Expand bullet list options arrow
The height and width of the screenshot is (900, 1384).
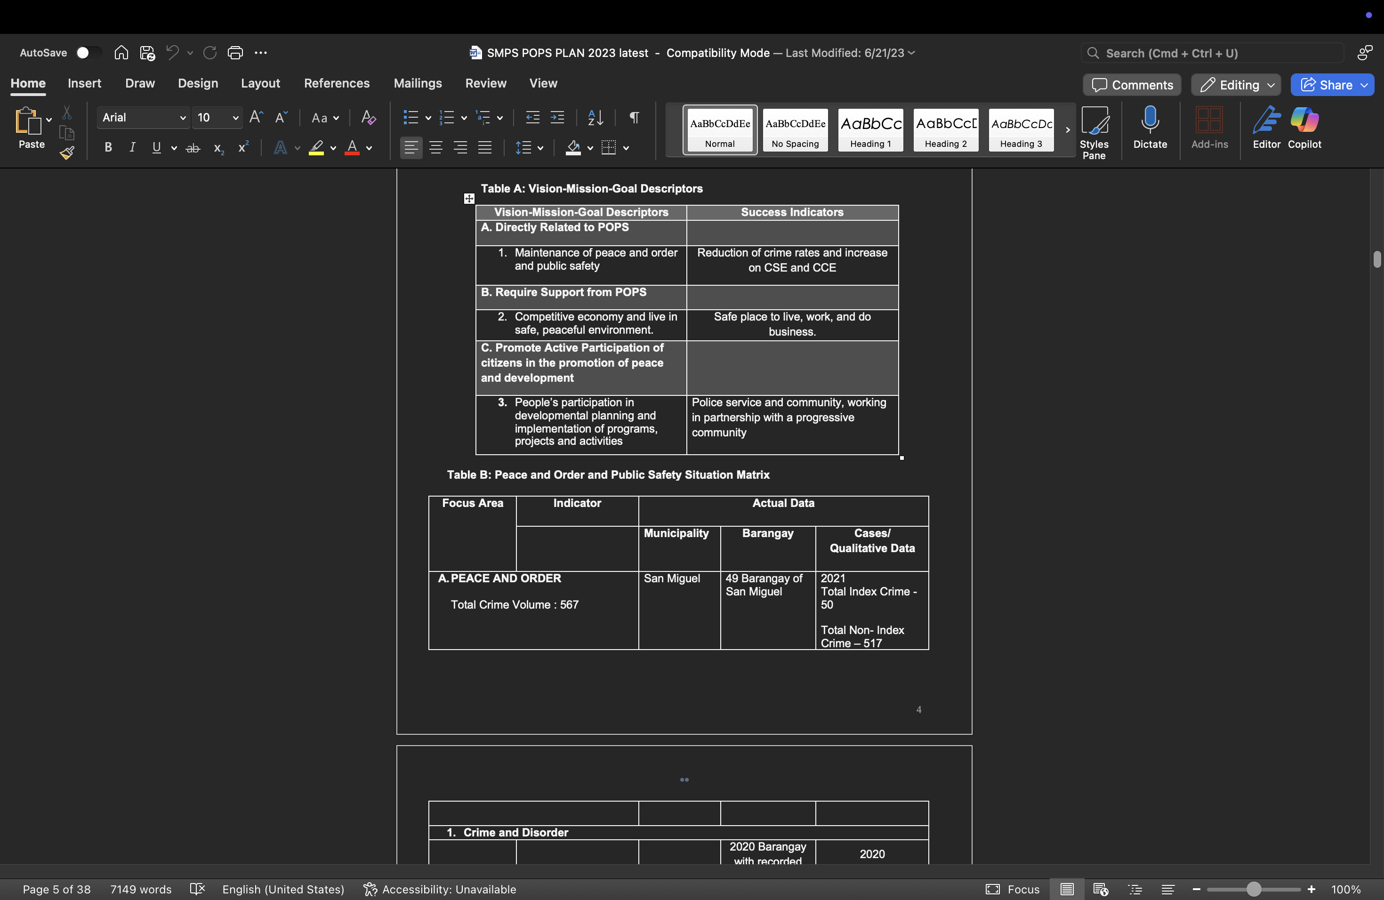click(x=428, y=118)
